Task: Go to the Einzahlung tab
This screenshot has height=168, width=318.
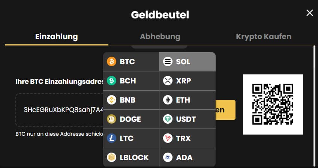Action: 56,37
